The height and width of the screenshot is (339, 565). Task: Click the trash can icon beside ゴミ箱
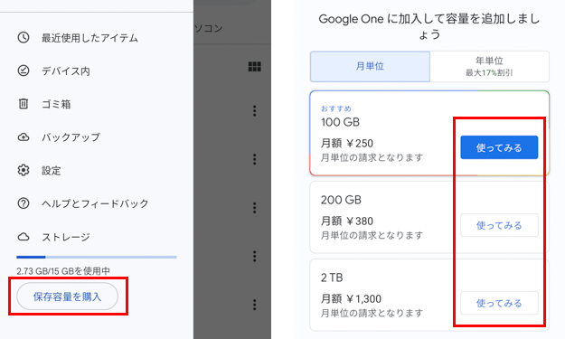pyautogui.click(x=24, y=104)
